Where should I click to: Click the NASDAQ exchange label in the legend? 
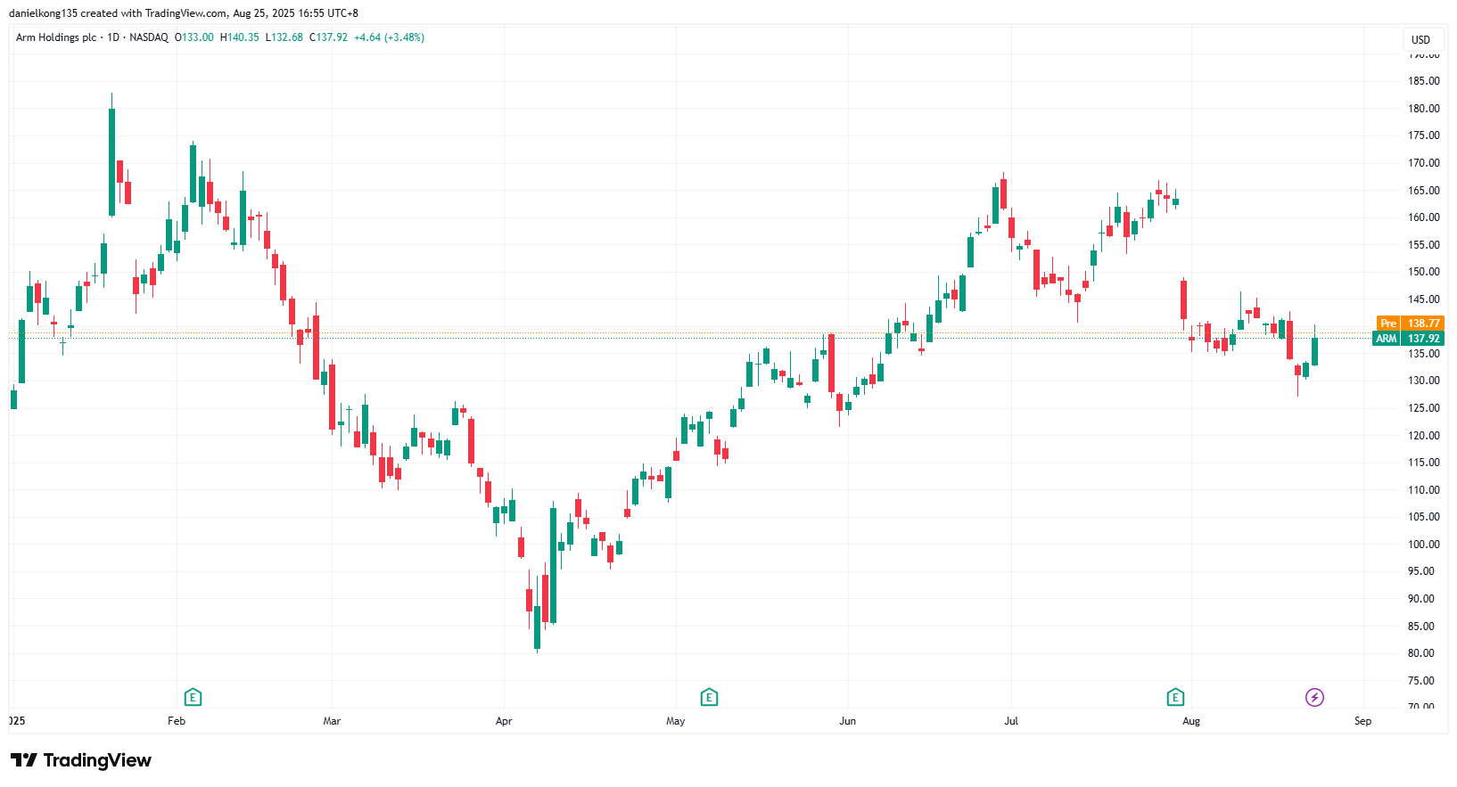pyautogui.click(x=148, y=37)
